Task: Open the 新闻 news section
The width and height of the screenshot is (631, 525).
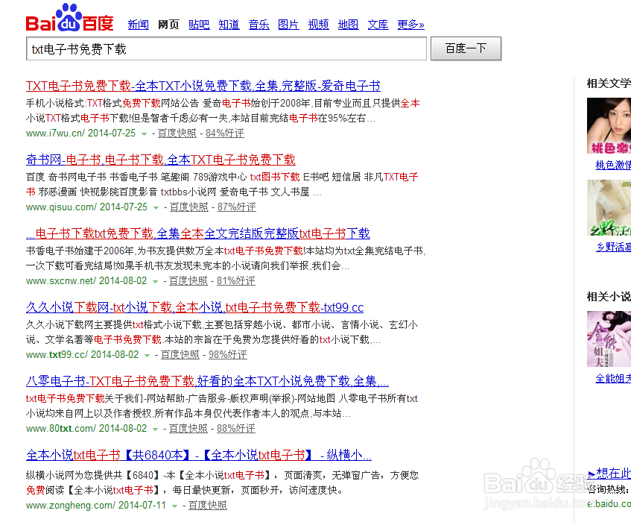Action: (139, 25)
